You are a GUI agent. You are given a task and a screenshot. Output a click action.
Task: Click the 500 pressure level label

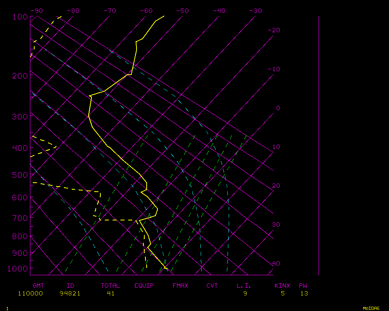(19, 175)
